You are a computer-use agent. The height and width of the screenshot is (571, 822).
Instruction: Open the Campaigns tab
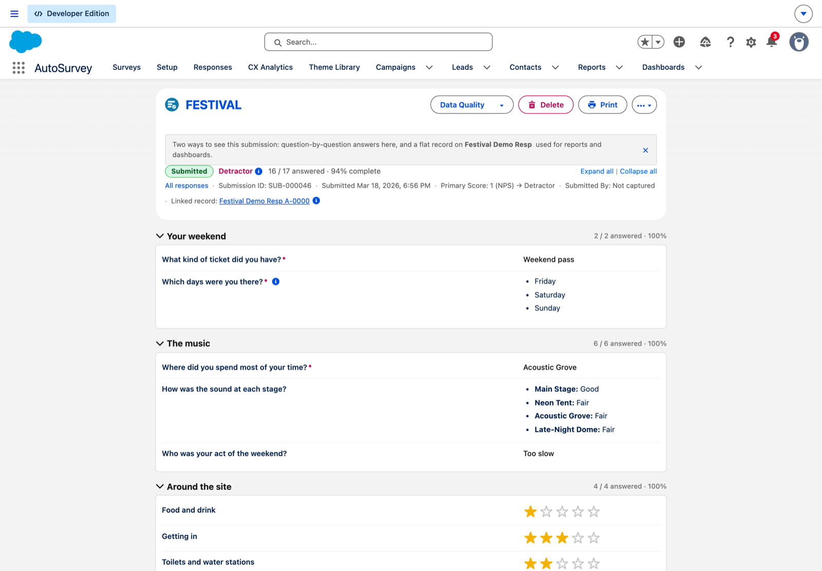[x=396, y=67]
